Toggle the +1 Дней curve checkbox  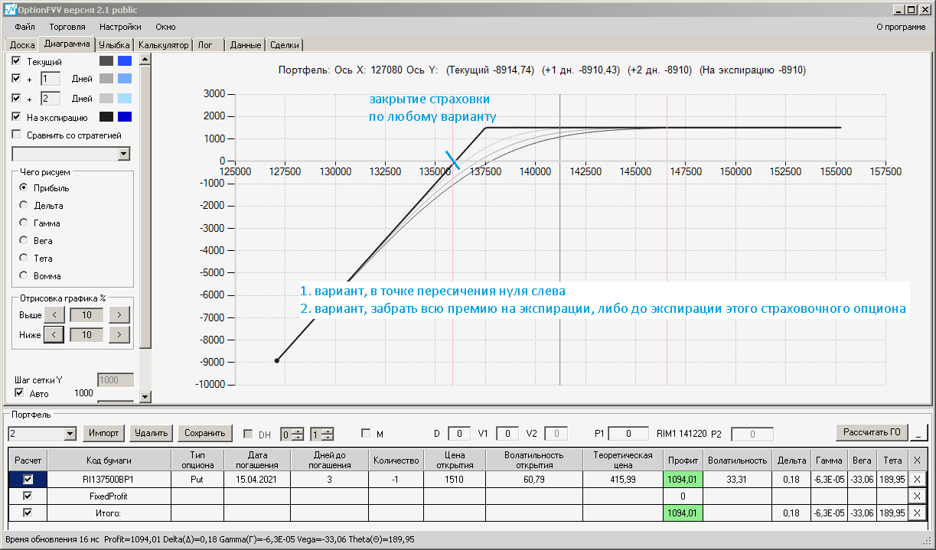click(x=17, y=78)
